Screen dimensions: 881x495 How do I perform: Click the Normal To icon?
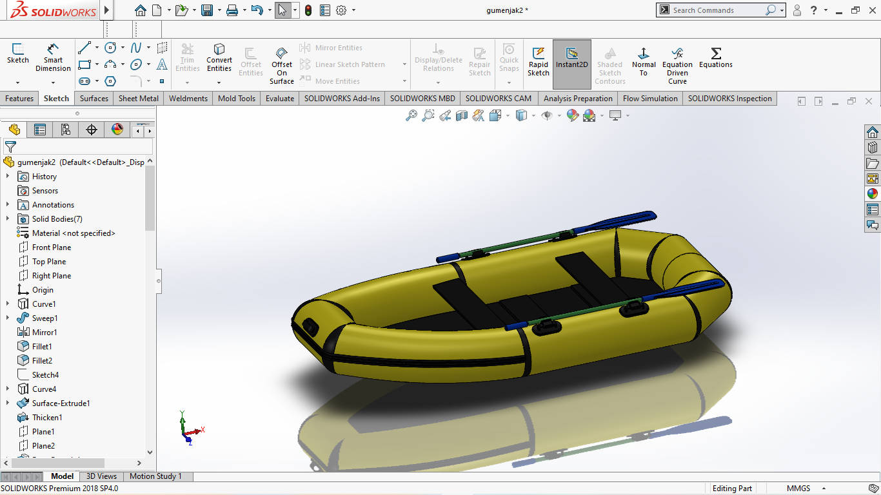click(x=644, y=61)
